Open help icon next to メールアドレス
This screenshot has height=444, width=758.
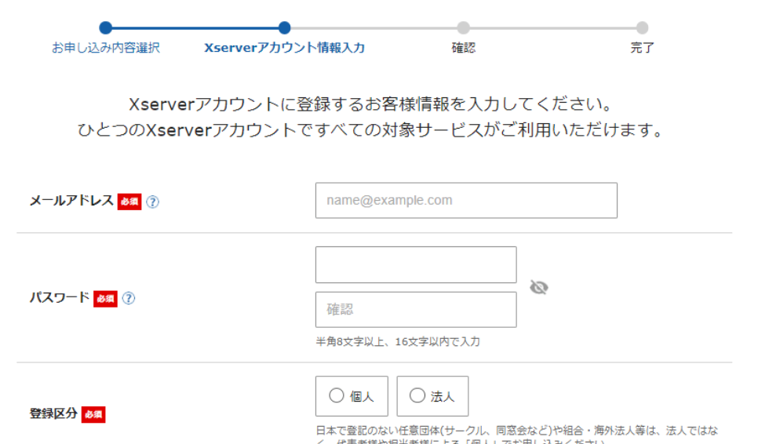click(x=152, y=202)
